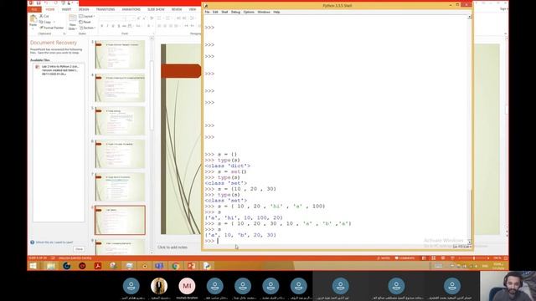Image resolution: width=536 pixels, height=301 pixels.
Task: Open the Layout dropdown in Slides group
Action: click(87, 16)
